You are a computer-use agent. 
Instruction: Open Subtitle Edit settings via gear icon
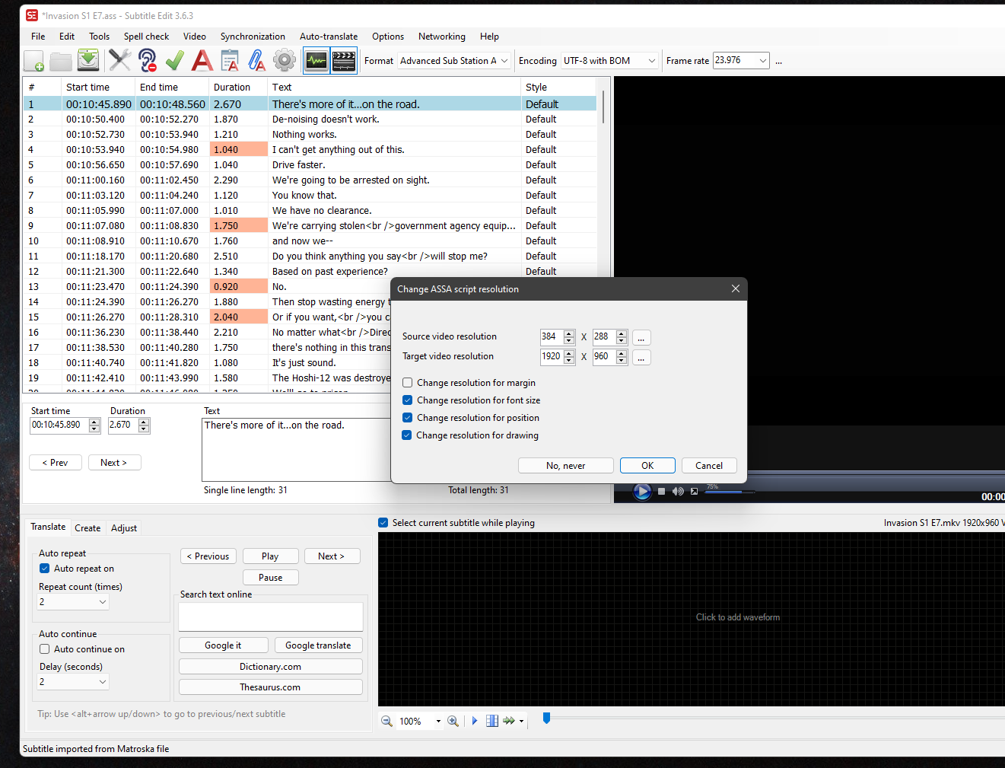(284, 60)
